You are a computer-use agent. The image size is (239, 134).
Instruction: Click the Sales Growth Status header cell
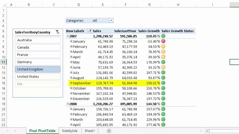pos(178,31)
